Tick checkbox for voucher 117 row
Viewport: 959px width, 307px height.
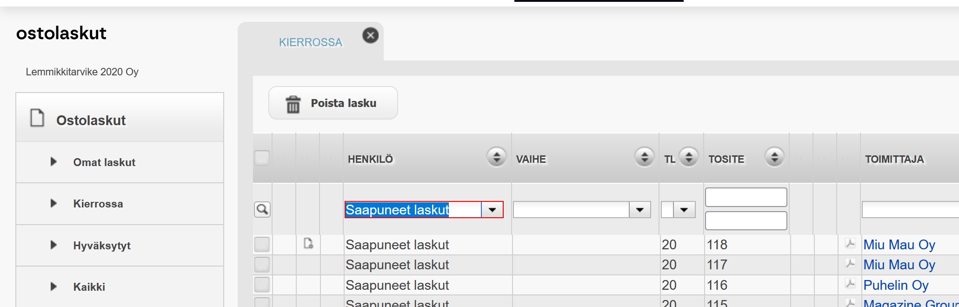[x=262, y=264]
